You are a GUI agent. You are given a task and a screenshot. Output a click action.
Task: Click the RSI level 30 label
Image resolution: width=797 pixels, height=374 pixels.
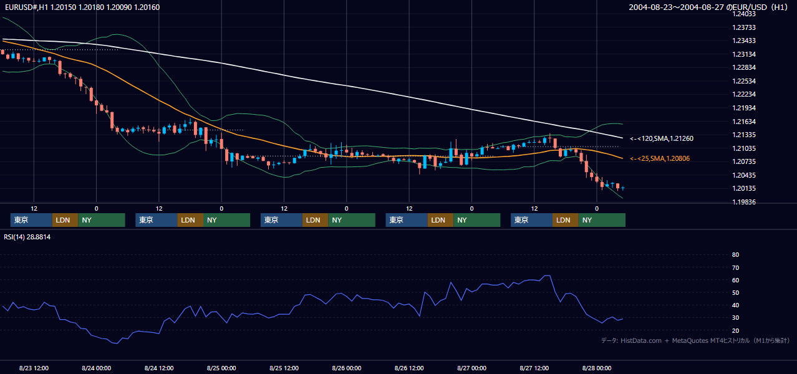[x=735, y=318]
